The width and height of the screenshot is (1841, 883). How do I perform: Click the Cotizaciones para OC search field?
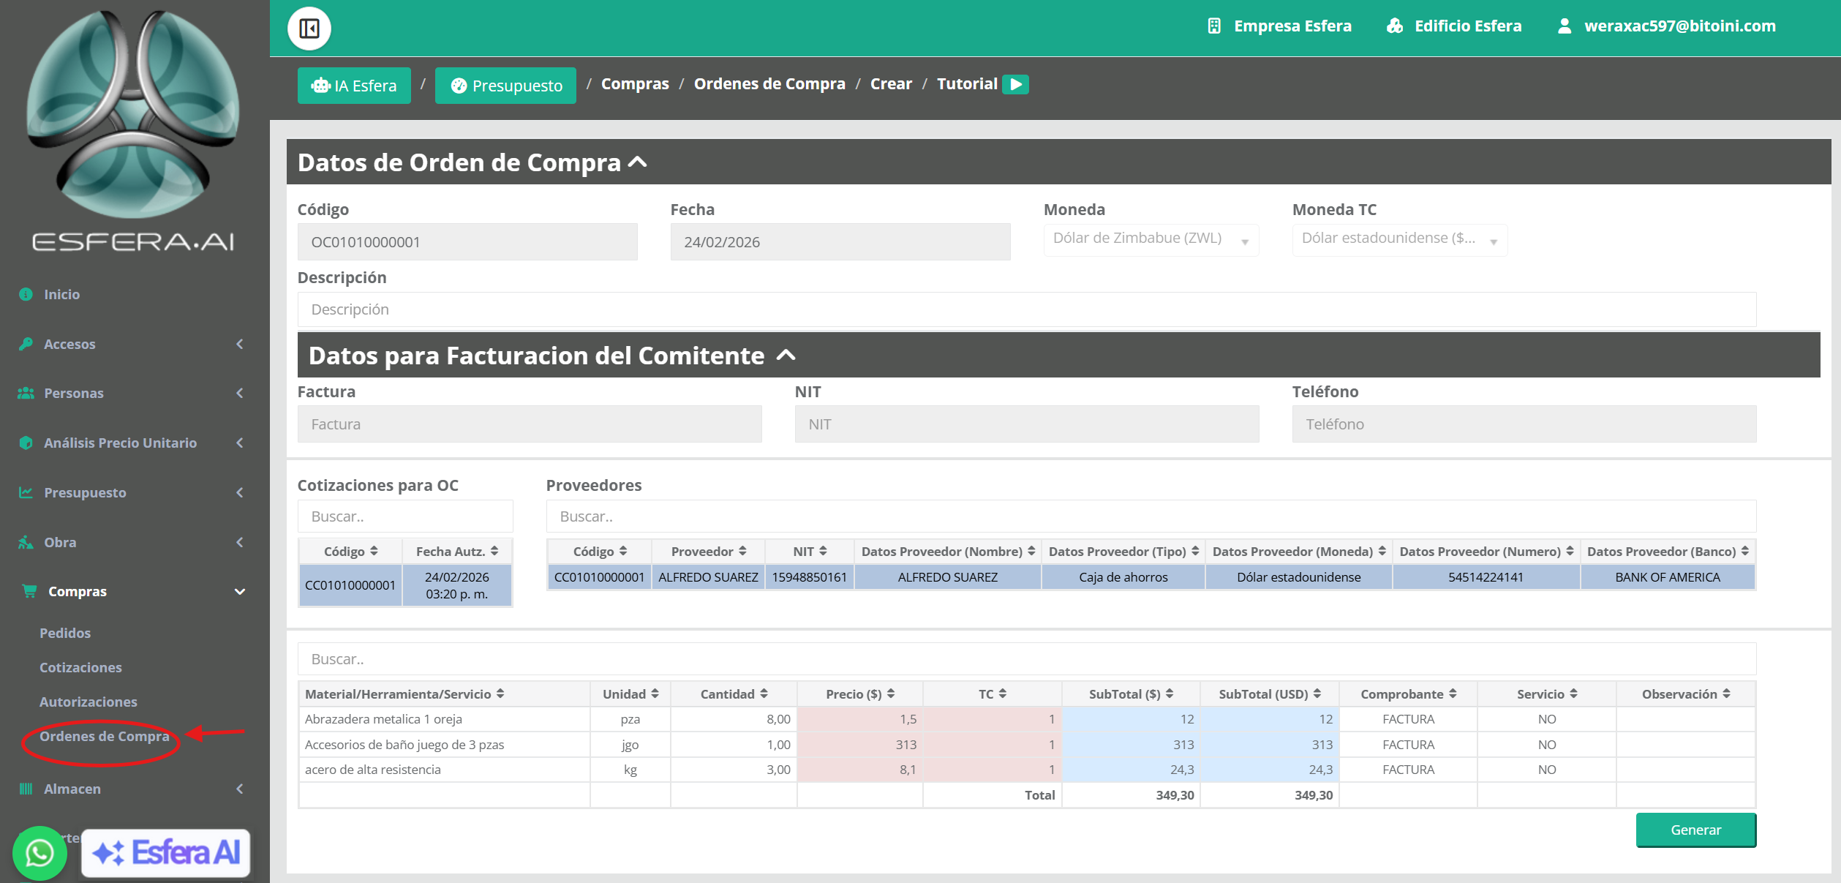click(405, 516)
